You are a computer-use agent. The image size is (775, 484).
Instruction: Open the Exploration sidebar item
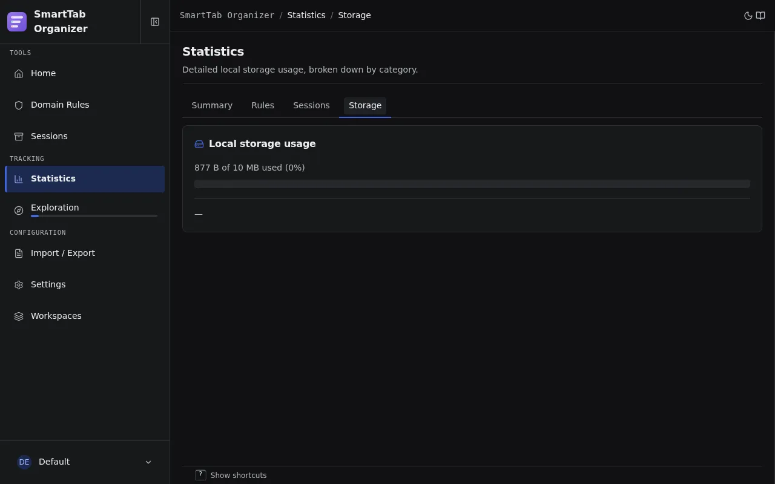point(85,209)
